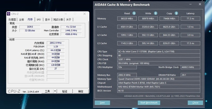Click the 通道数 4 x 32-bit field

71,27
